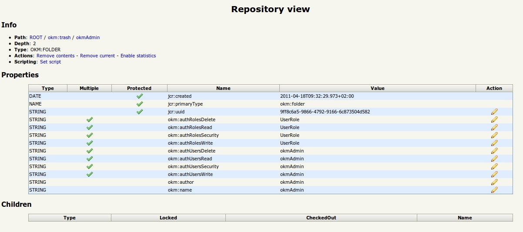Click edit pencil for jcr:uuid row
This screenshot has width=523, height=232.
[494, 112]
